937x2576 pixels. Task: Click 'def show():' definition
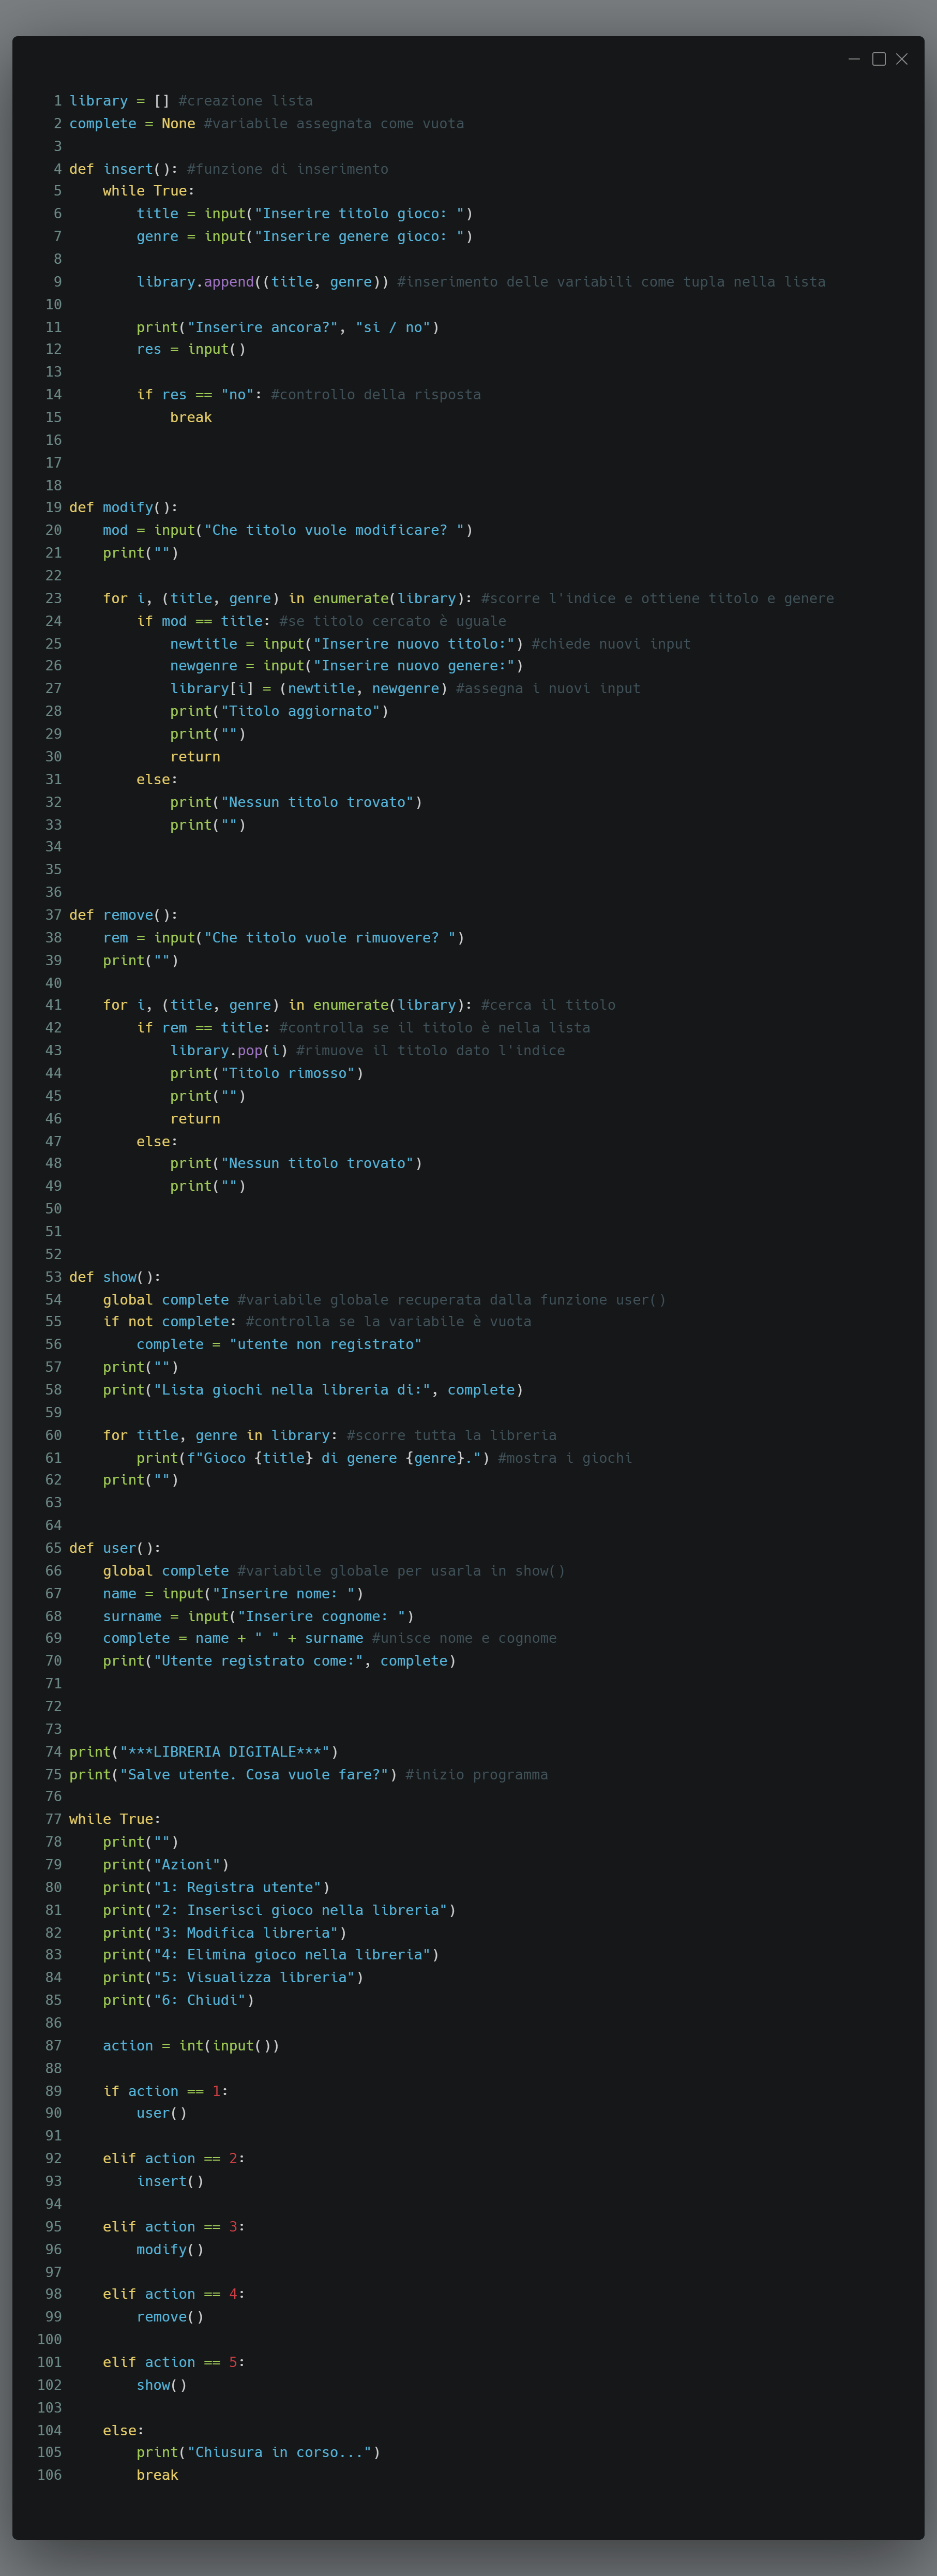(115, 1277)
